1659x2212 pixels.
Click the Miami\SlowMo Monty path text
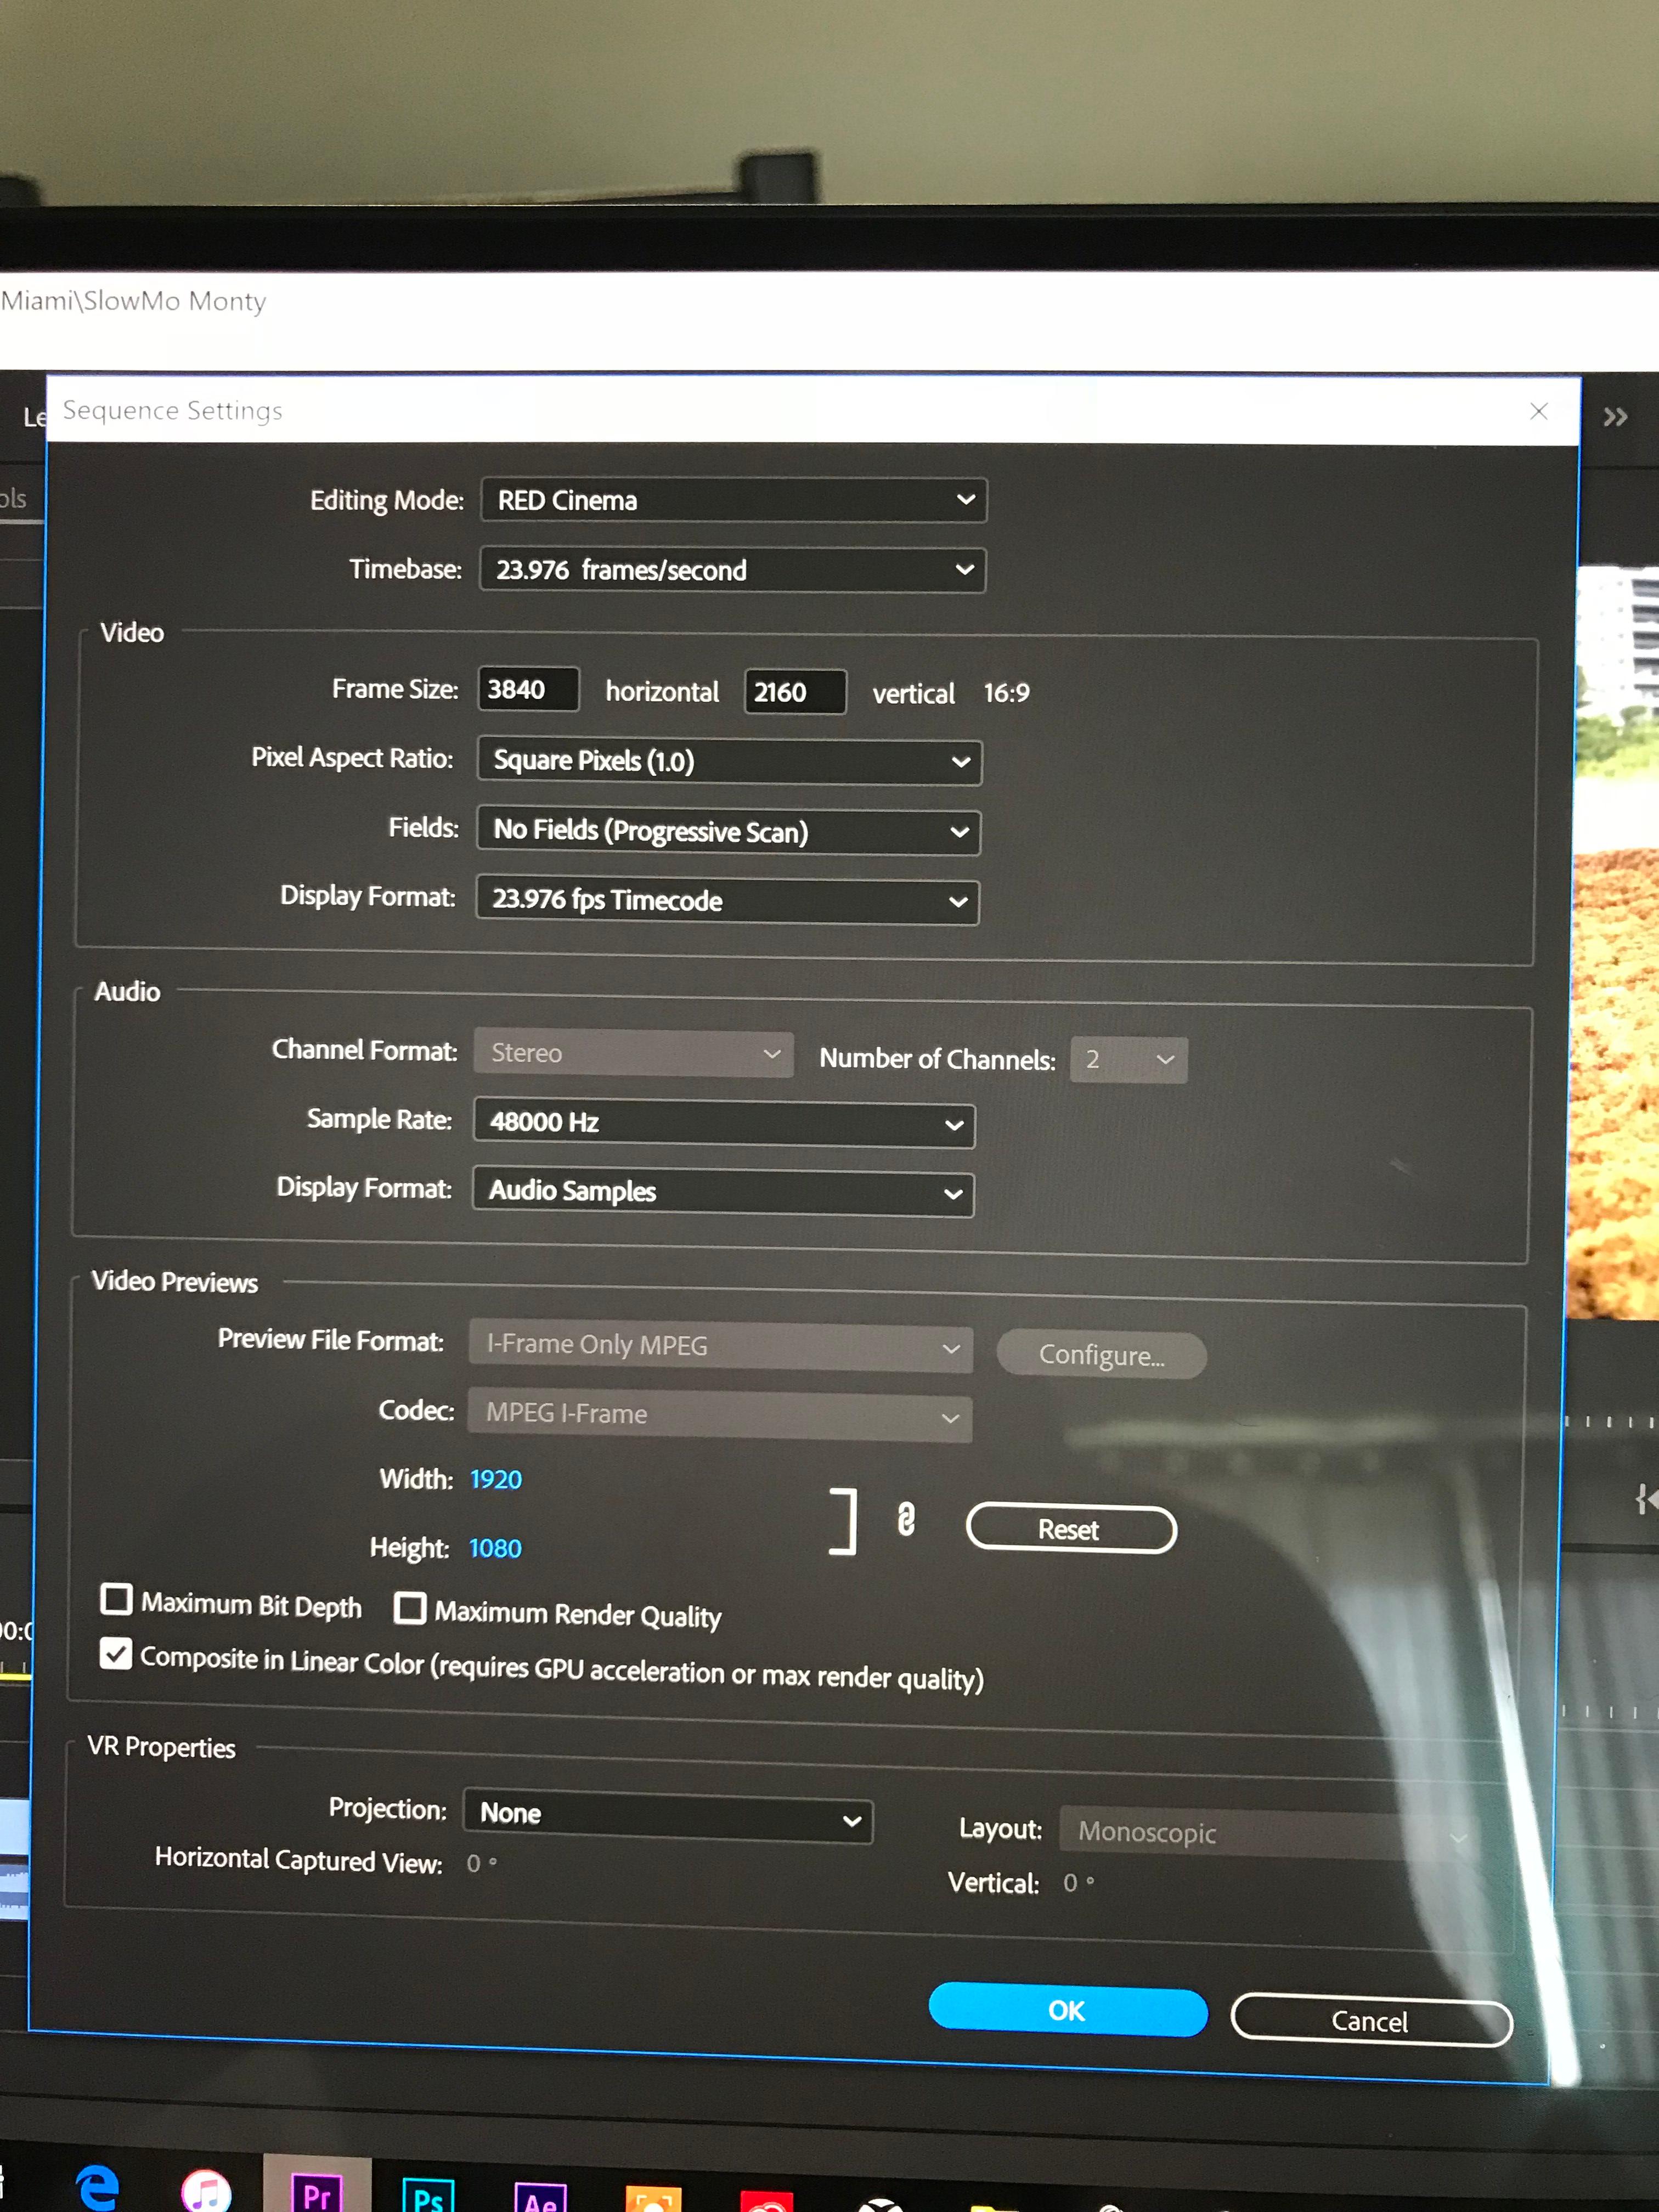[x=133, y=302]
